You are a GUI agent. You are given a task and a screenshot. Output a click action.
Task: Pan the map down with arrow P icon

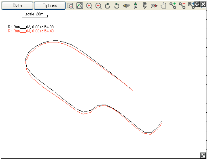click(x=145, y=6)
